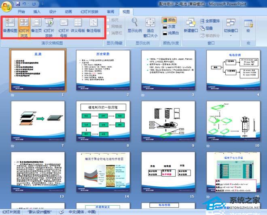Screen dimensions: 267x215
Task: Select slide 9 thumbnail
Action: point(168,121)
